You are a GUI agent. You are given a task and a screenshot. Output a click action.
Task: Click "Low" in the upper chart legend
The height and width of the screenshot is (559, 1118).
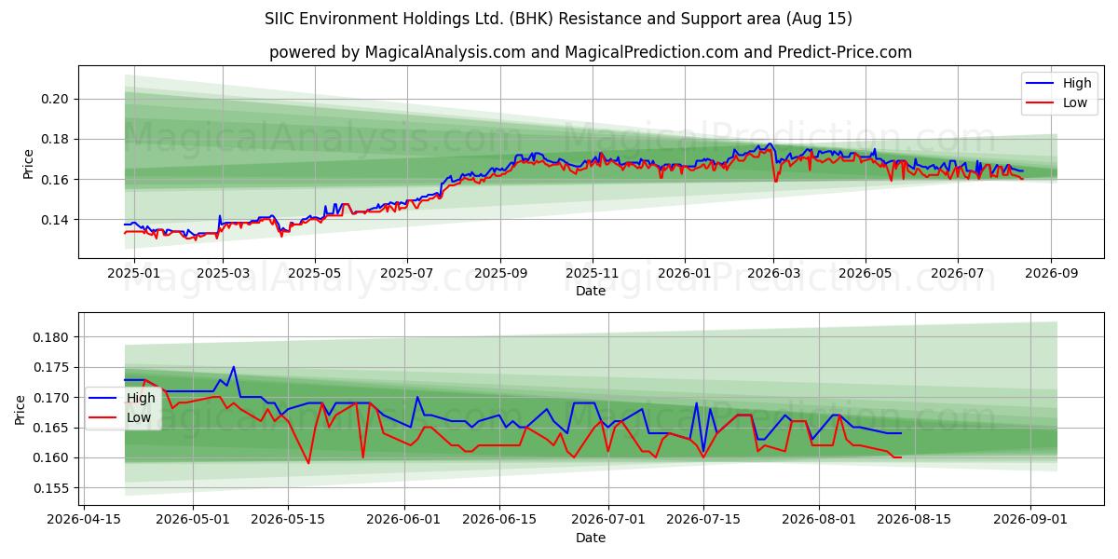click(x=1075, y=102)
